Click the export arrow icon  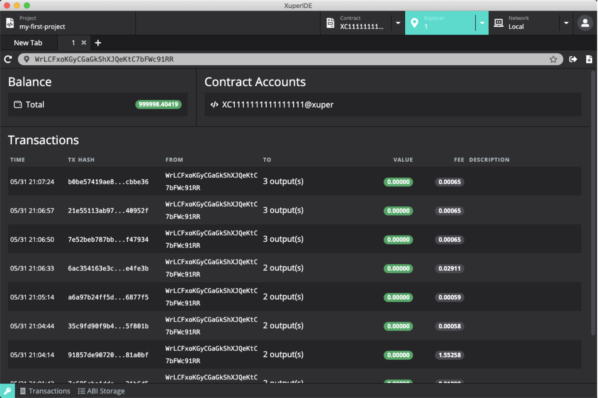point(573,59)
